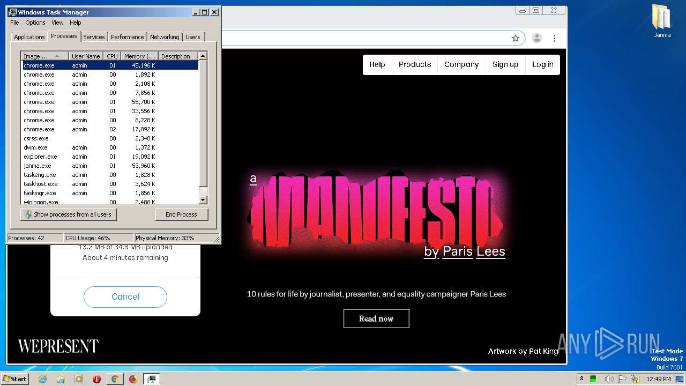Open Chrome profile avatar icon
This screenshot has width=686, height=386.
click(536, 38)
